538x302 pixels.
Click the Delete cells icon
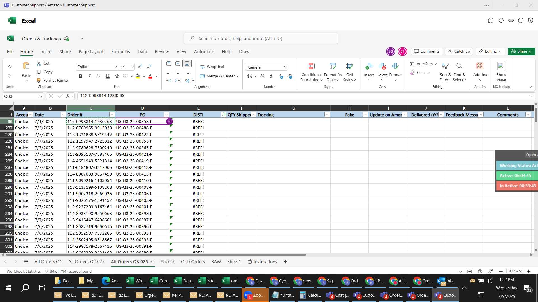point(382,66)
